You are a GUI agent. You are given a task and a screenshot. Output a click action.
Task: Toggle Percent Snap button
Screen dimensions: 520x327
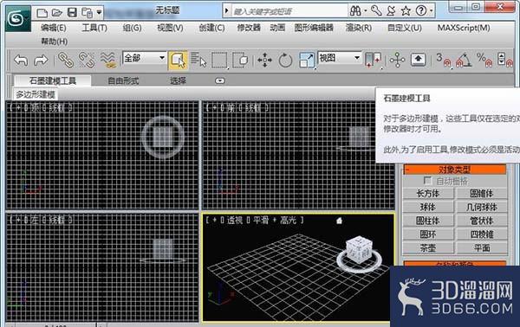click(484, 61)
